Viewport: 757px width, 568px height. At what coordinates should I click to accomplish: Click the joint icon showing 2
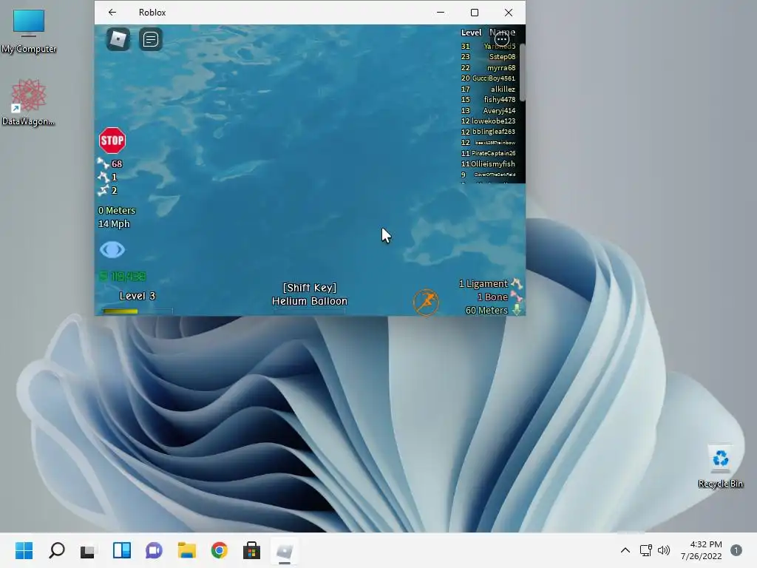(x=103, y=190)
